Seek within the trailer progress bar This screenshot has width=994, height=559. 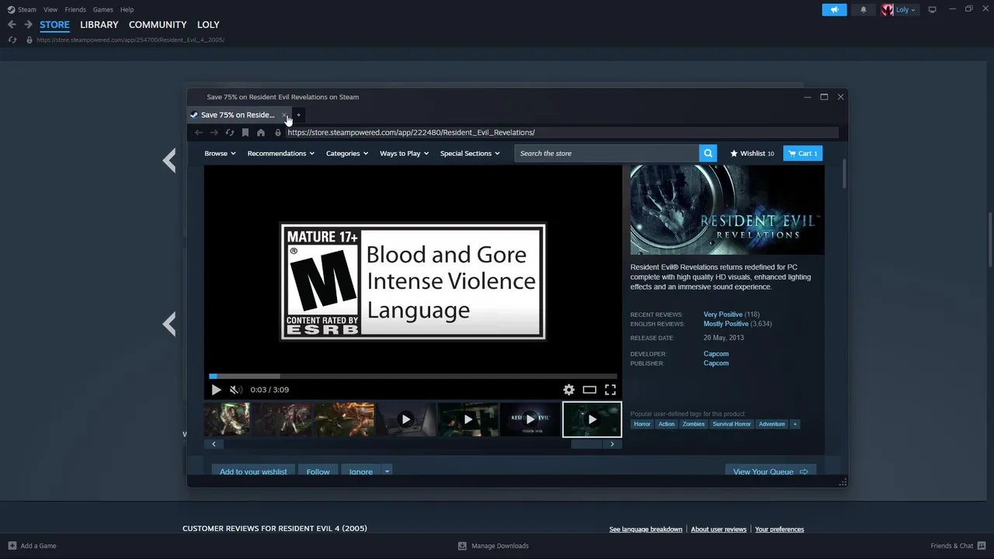[412, 376]
